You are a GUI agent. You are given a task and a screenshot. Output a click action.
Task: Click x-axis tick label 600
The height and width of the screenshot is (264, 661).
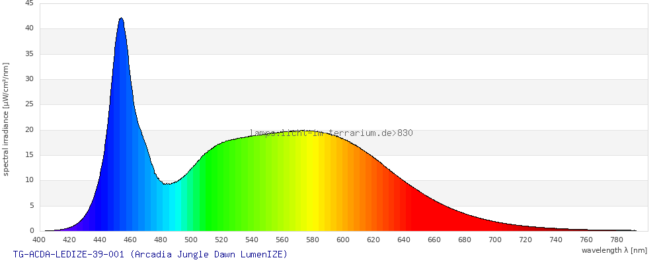[343, 240]
